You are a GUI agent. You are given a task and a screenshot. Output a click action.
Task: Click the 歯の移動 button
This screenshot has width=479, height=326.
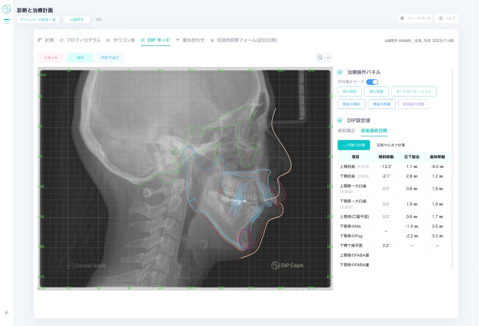[x=376, y=91]
